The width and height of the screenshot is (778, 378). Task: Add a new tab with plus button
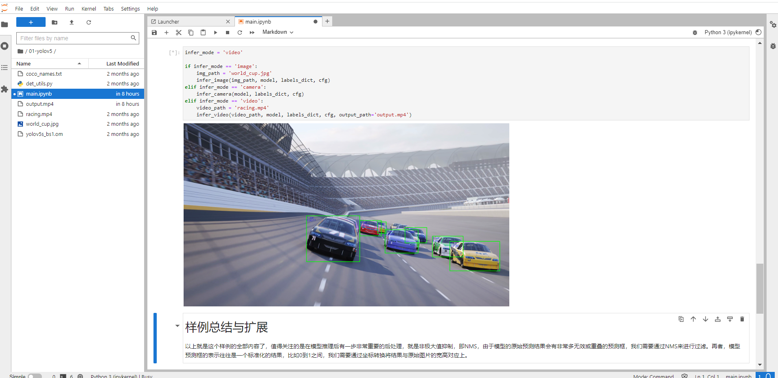tap(327, 22)
